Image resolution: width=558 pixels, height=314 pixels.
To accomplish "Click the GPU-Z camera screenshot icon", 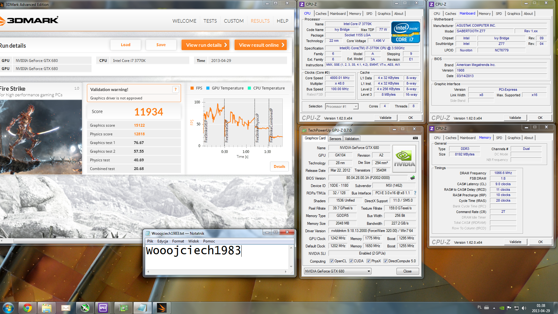I will (x=415, y=138).
